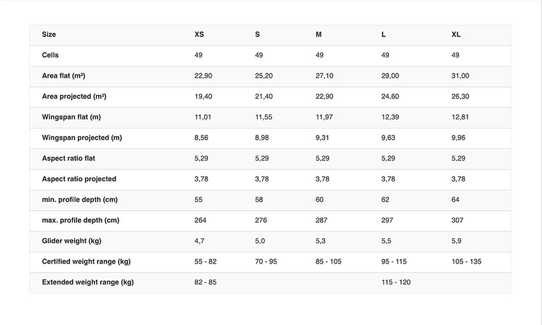The width and height of the screenshot is (542, 325).
Task: Click Area projected value 22,90
Action: click(324, 96)
